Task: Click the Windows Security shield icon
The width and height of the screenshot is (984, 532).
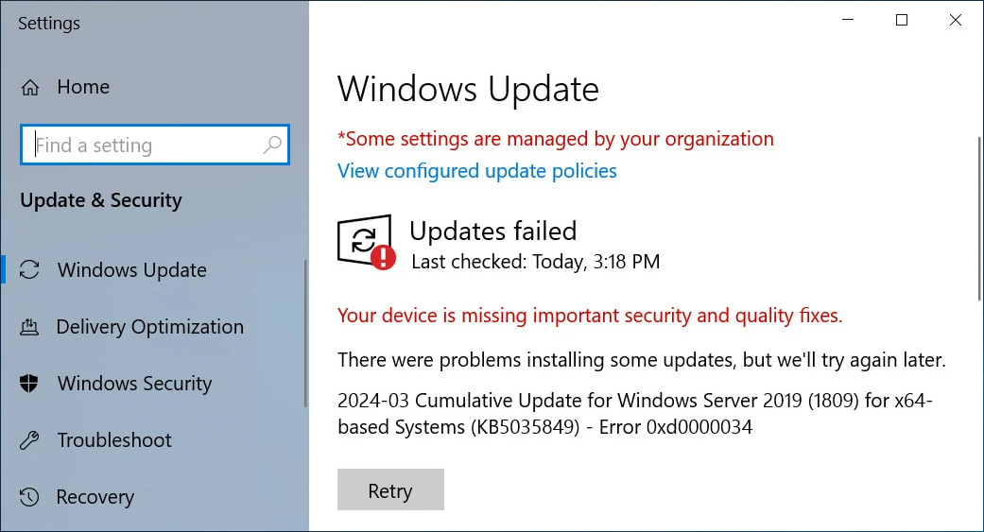Action: [29, 384]
